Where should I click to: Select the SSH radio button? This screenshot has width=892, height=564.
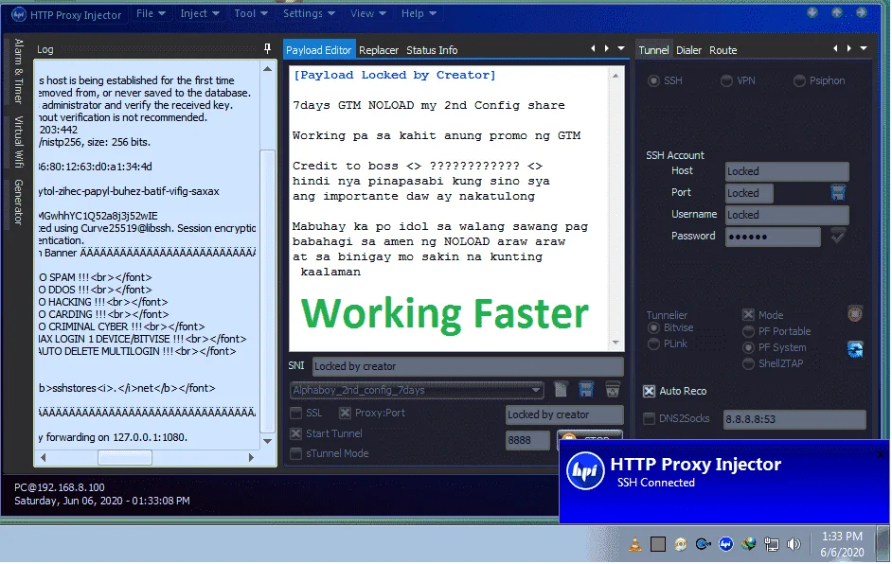pos(653,80)
